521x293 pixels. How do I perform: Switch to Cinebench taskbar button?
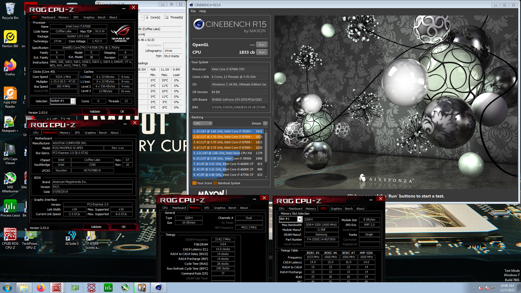(159, 288)
